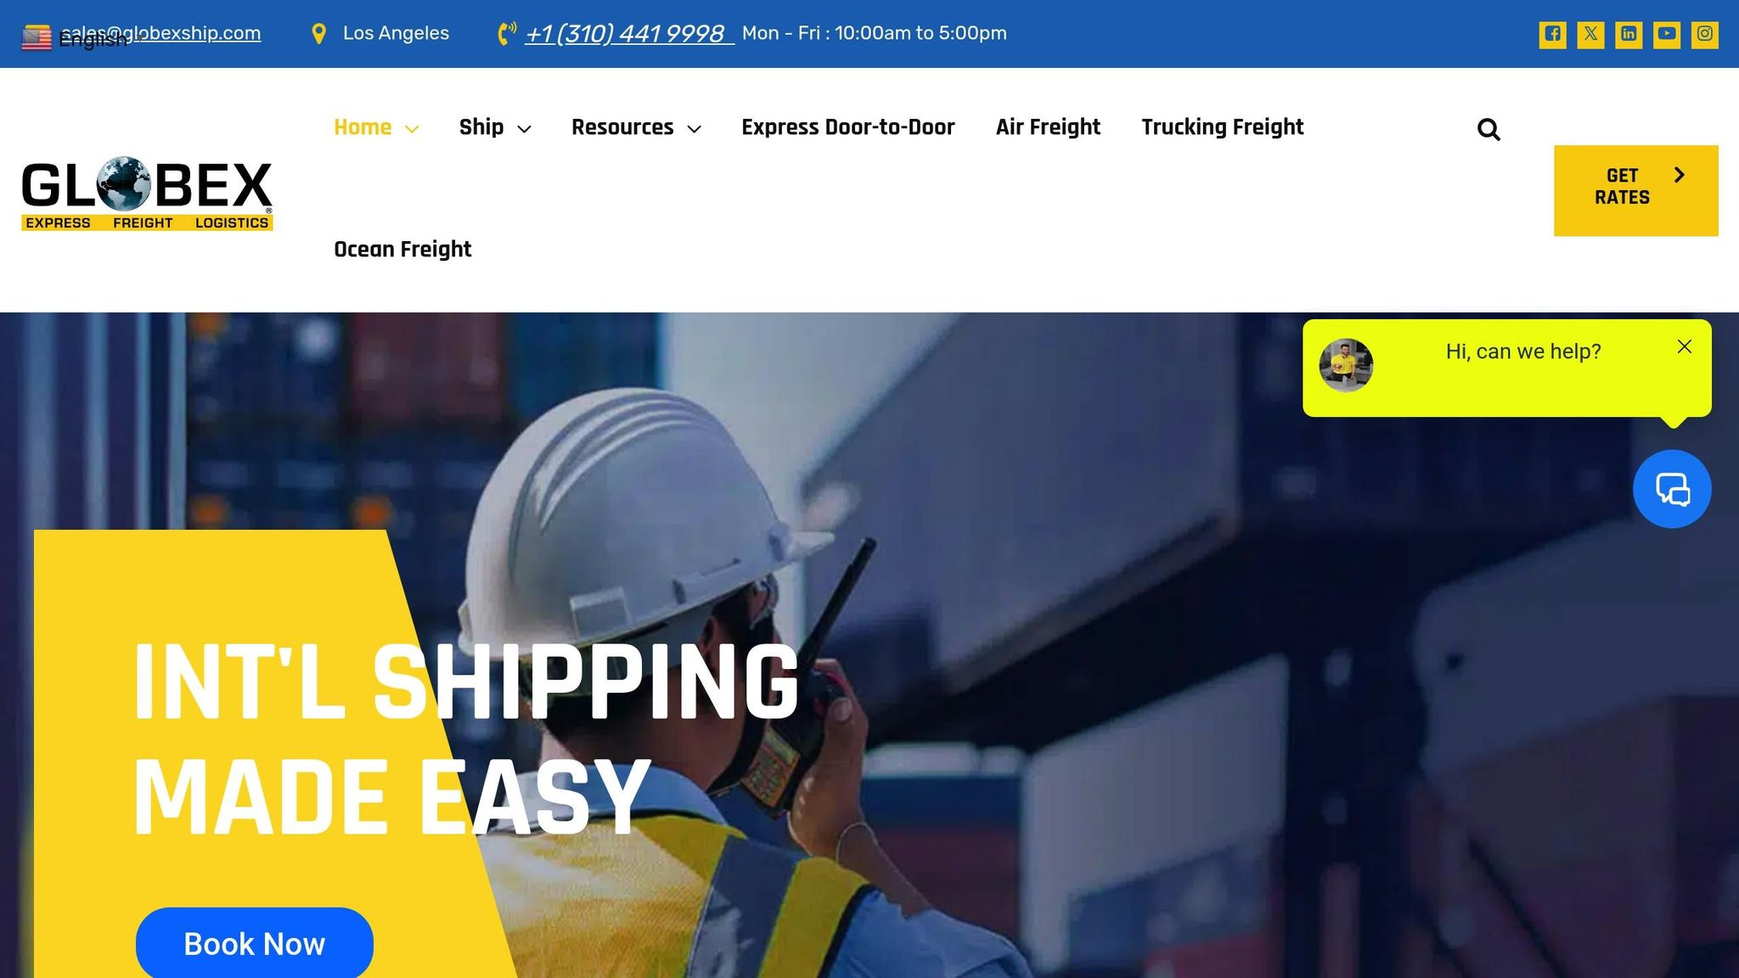Screen dimensions: 1739x978
Task: Dismiss the 'Hi, can we help?' popup
Action: (1685, 346)
